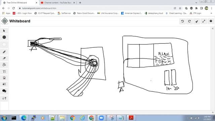Select the text tool
This screenshot has width=215, height=121.
tap(4, 72)
